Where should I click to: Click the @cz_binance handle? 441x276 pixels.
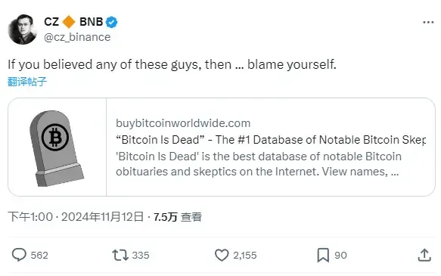tap(77, 37)
